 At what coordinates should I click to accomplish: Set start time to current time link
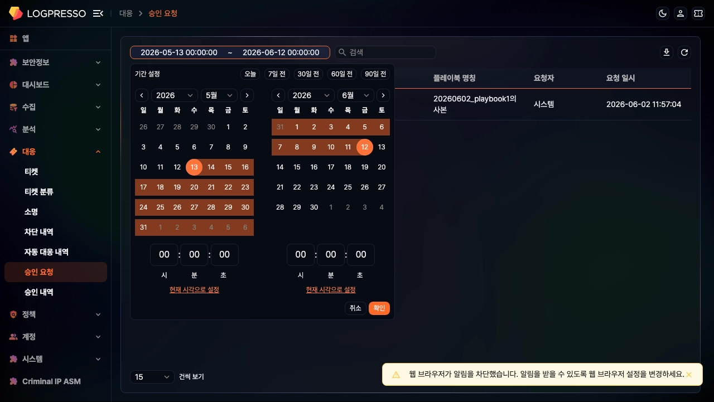[x=194, y=290]
